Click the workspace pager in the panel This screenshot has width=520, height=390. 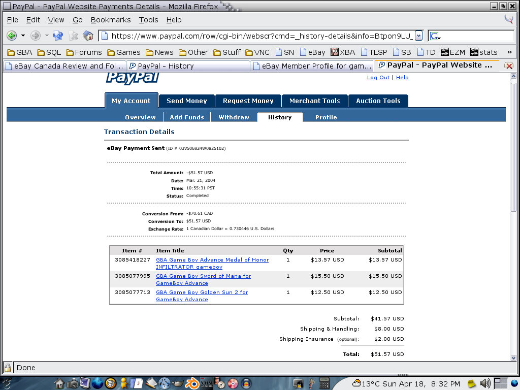[x=500, y=384]
